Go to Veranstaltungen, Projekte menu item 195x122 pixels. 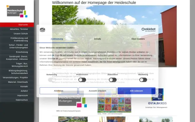click(x=17, y=77)
